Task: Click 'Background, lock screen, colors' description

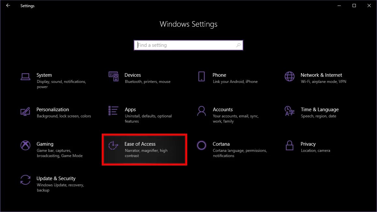Action: [64, 116]
